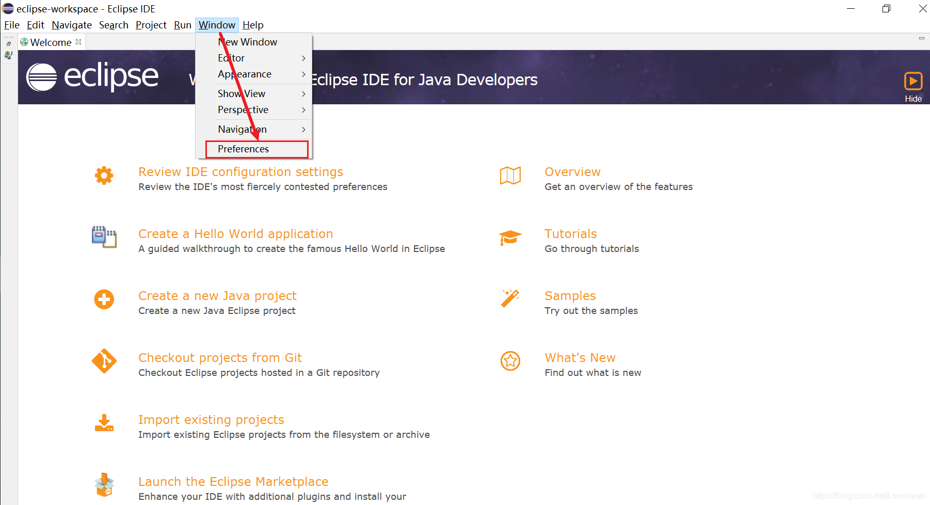The image size is (930, 505).
Task: Close the open Window menu
Action: pyautogui.click(x=217, y=25)
